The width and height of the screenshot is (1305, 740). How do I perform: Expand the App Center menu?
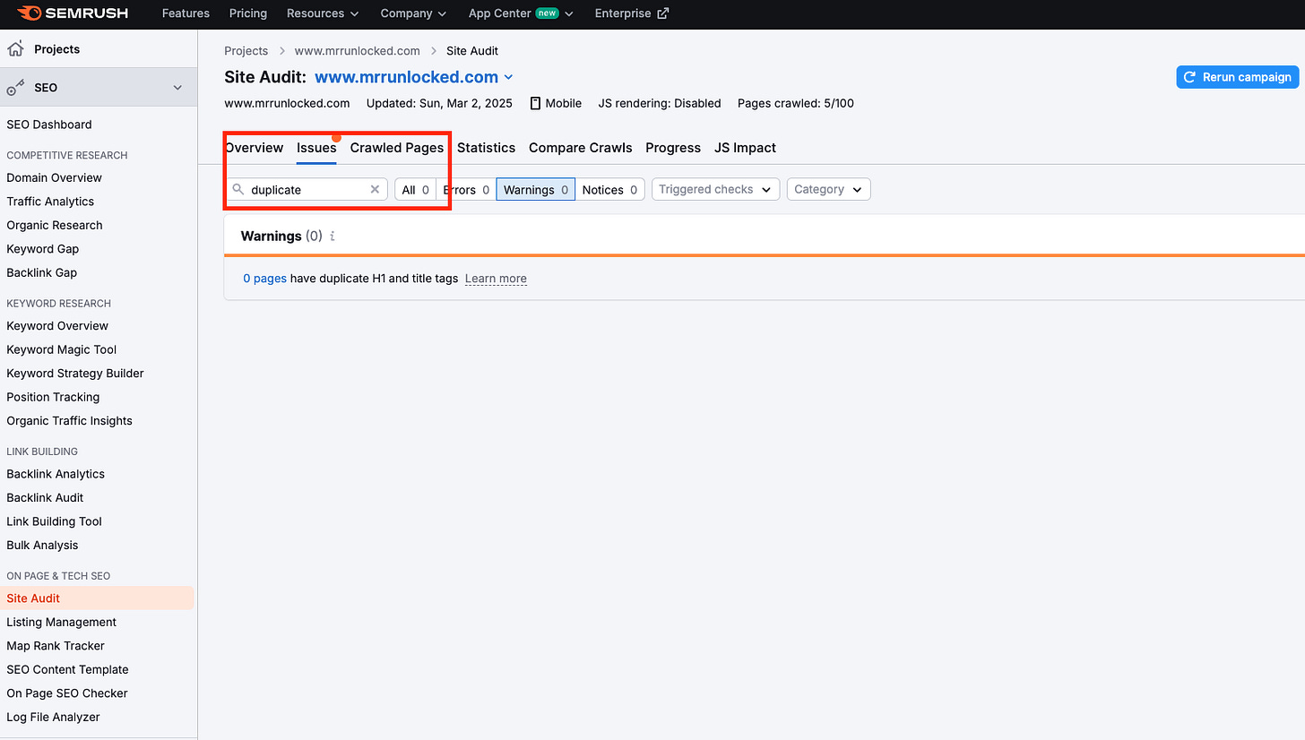(x=521, y=13)
